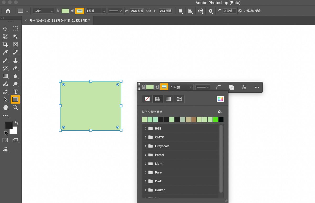Click the H height input field
This screenshot has height=203, width=315.
[165, 11]
